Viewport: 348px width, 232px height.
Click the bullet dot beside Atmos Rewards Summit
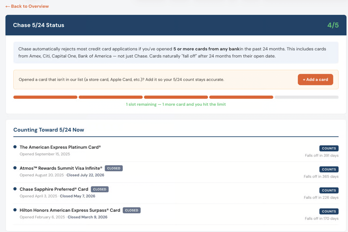tap(15, 168)
